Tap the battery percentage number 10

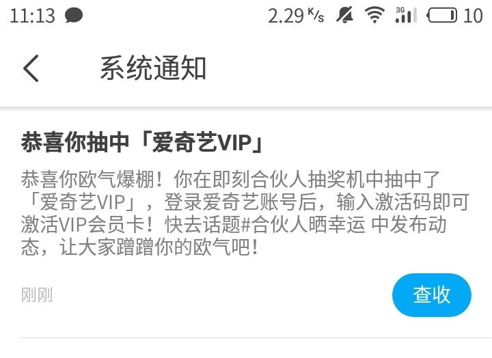473,16
